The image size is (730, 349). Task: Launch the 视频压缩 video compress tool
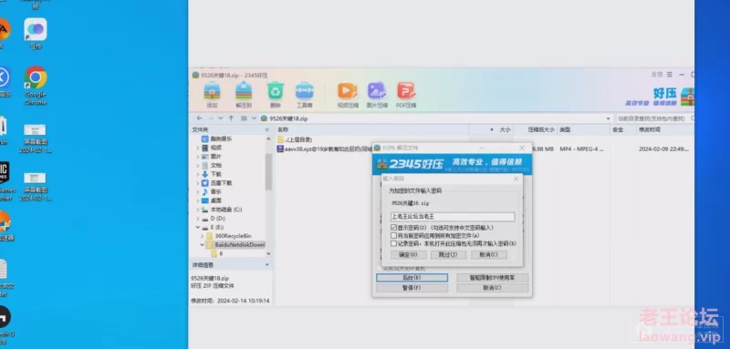(x=348, y=95)
